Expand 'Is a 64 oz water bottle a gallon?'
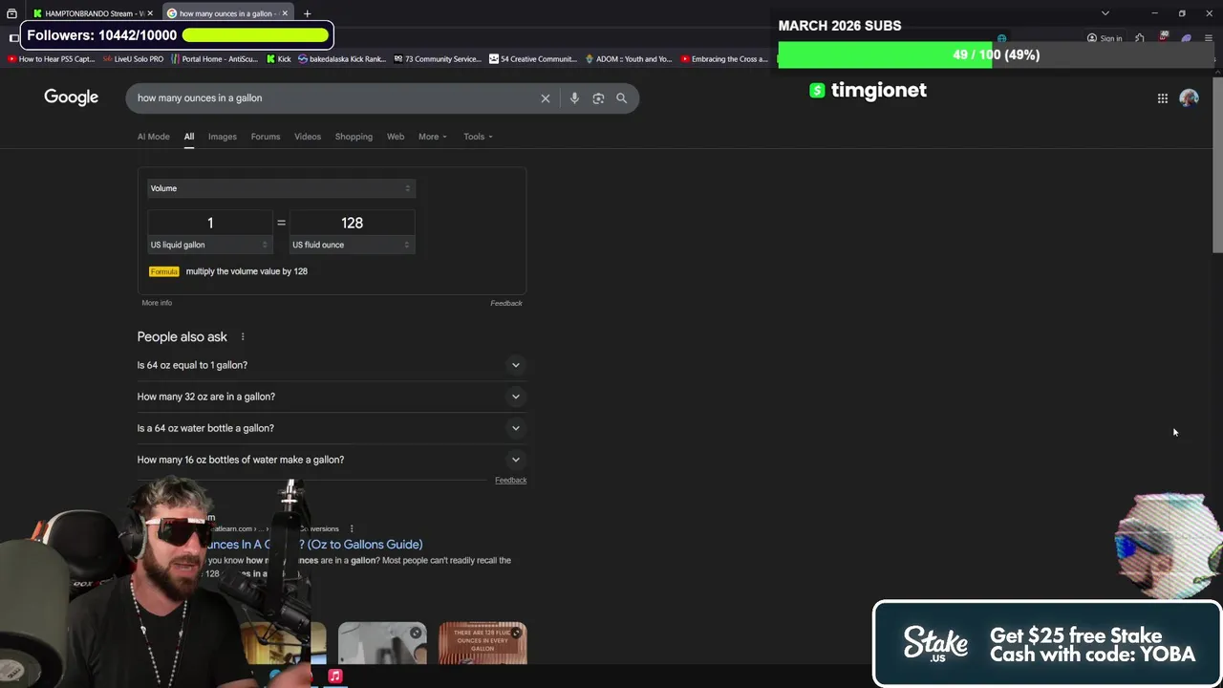The width and height of the screenshot is (1223, 688). [332, 428]
